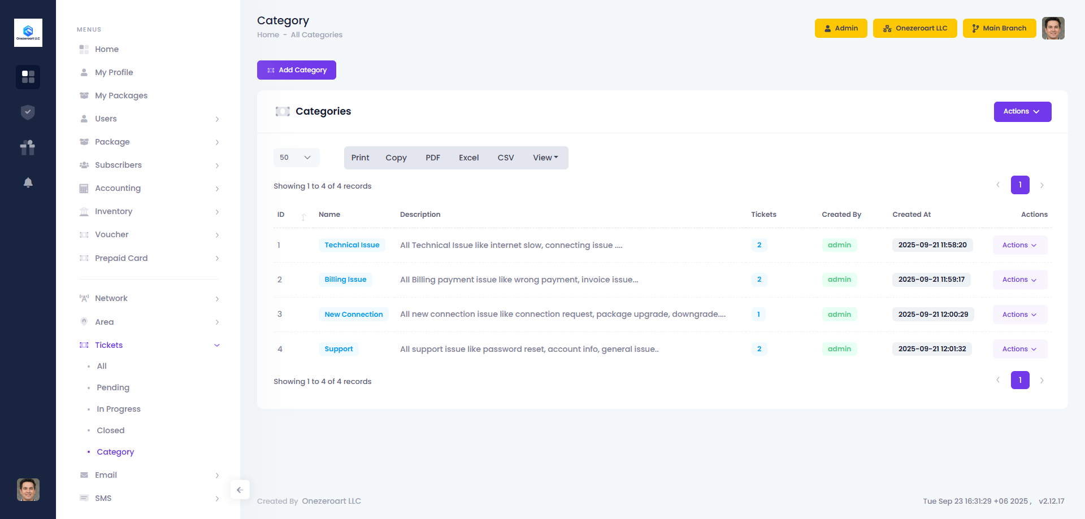
Task: Click the Home breadcrumb link
Action: 268,35
